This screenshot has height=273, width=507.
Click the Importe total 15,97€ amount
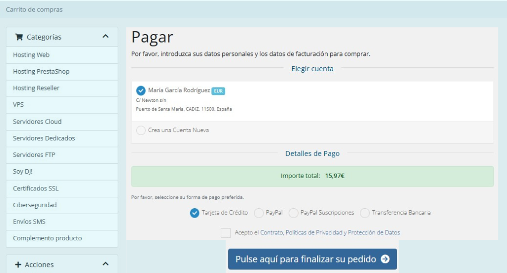[335, 176]
